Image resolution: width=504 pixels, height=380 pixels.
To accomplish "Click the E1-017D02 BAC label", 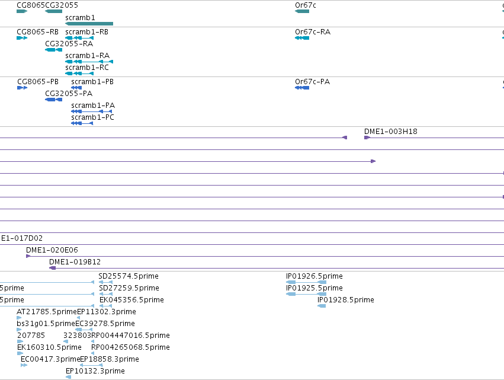I will (22, 238).
